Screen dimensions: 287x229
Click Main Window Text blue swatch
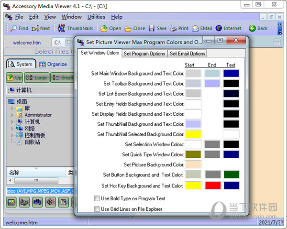click(x=231, y=73)
